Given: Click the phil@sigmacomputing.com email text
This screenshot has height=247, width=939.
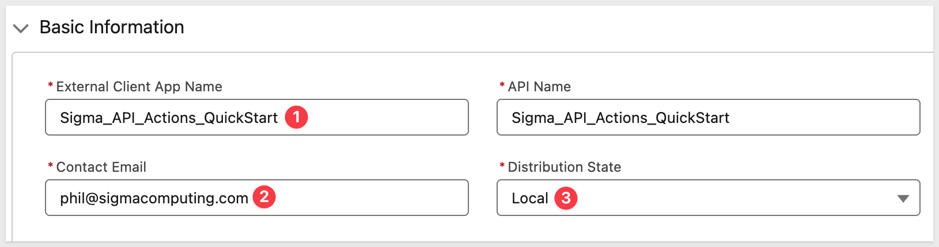Looking at the screenshot, I should [x=154, y=198].
